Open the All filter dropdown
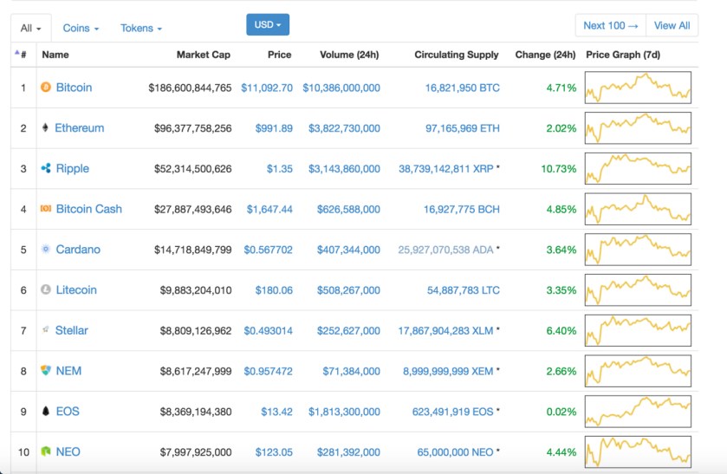This screenshot has height=474, width=727. pyautogui.click(x=30, y=29)
